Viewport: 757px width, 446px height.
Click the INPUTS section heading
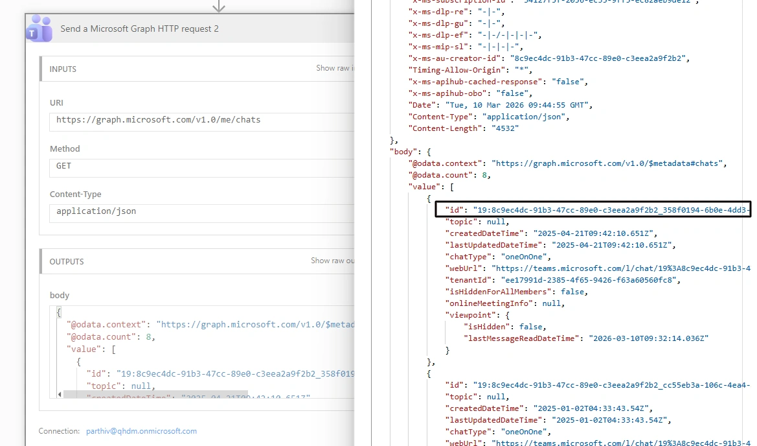[x=63, y=69]
